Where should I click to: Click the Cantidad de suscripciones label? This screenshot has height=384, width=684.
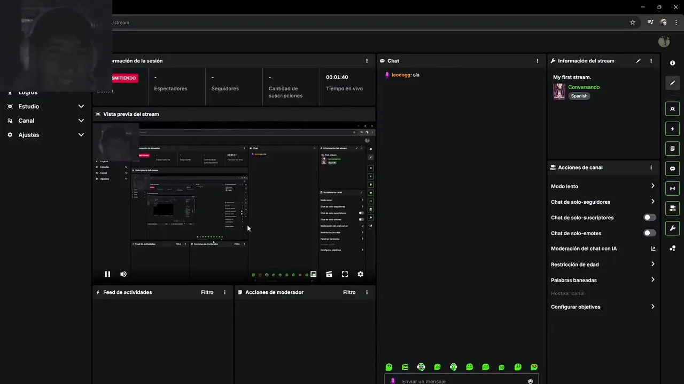pyautogui.click(x=286, y=92)
